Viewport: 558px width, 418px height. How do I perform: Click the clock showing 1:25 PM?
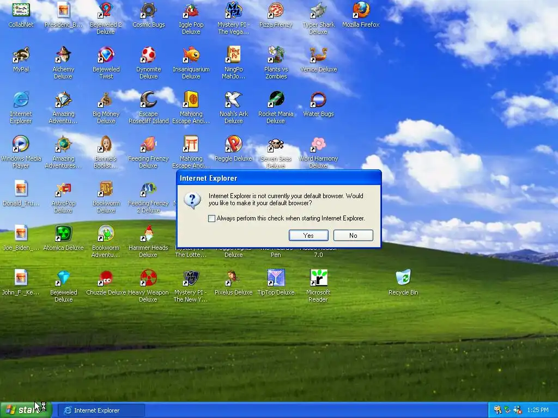538,410
